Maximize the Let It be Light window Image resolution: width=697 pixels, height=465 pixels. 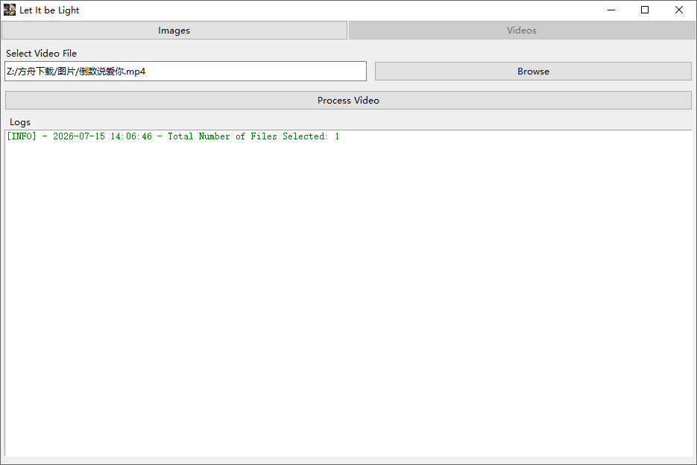tap(645, 10)
